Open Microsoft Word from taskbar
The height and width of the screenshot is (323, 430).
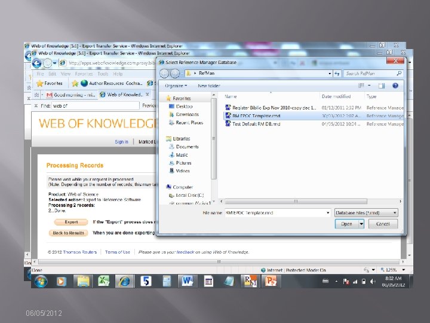pyautogui.click(x=188, y=281)
